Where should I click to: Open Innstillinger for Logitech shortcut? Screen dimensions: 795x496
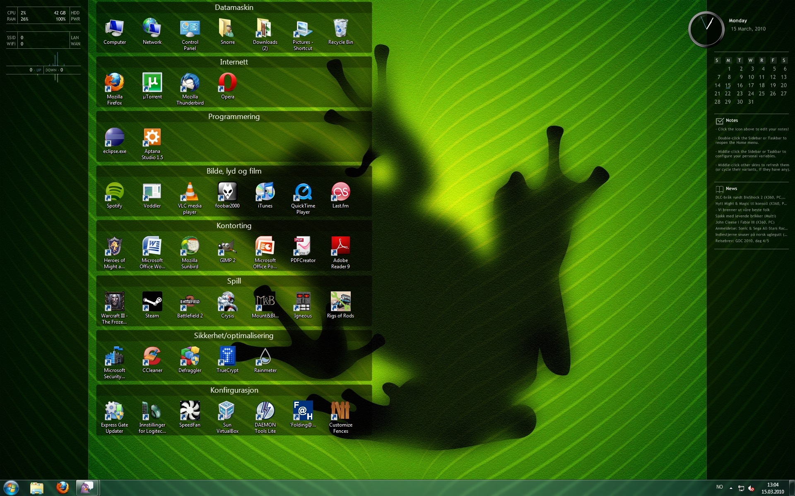tap(152, 417)
